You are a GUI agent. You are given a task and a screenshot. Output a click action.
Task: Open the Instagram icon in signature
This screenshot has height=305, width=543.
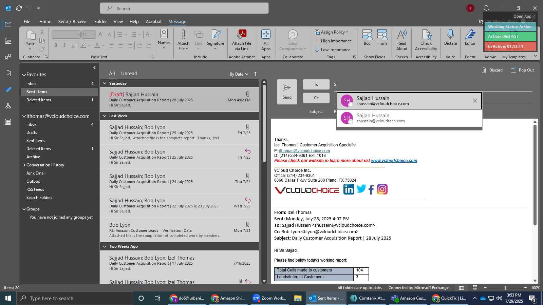coord(382,189)
